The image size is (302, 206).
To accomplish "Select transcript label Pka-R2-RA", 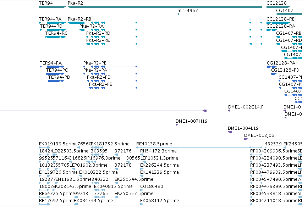I will click(92, 26).
